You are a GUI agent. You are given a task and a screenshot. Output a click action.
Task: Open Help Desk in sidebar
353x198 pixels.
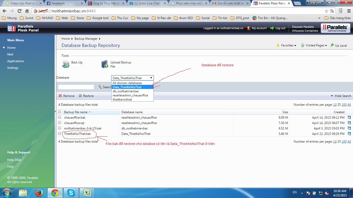click(x=14, y=160)
